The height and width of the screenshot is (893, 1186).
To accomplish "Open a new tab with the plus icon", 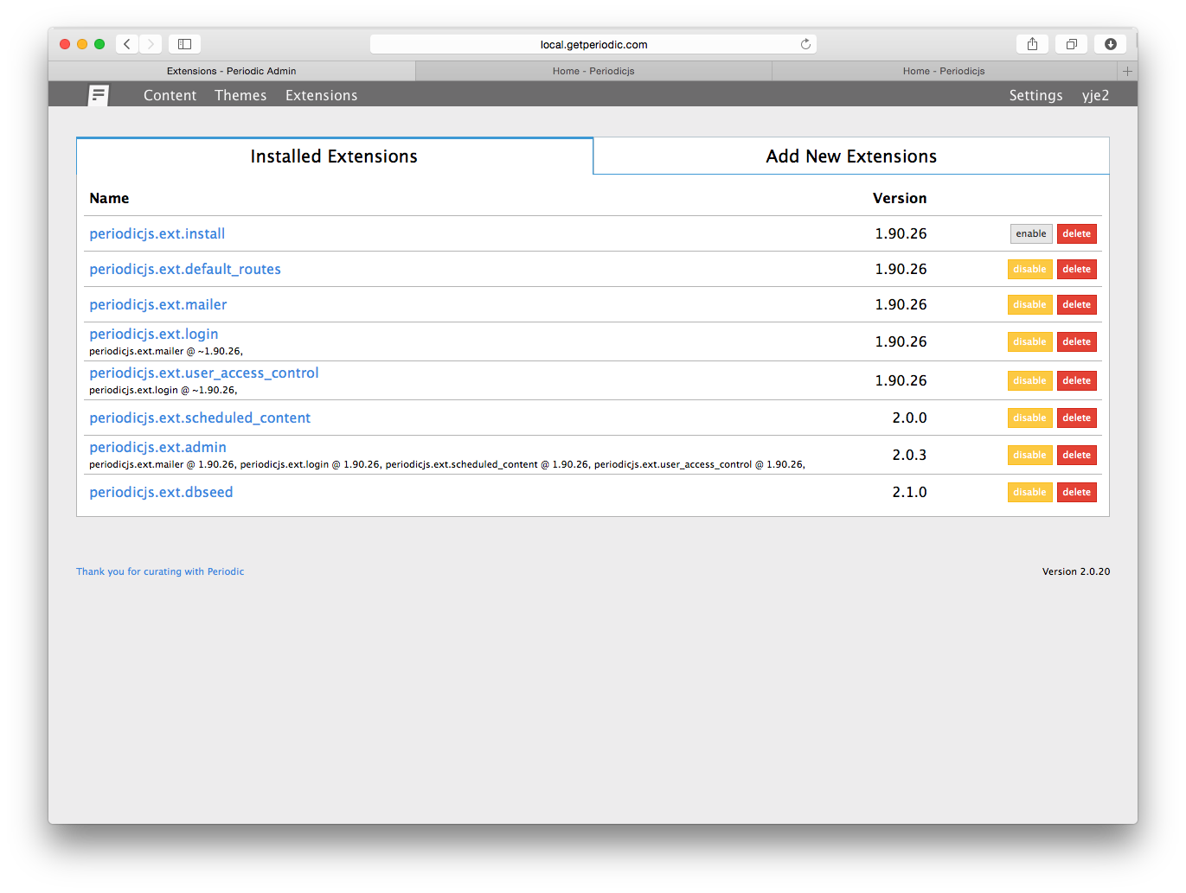I will [x=1127, y=71].
